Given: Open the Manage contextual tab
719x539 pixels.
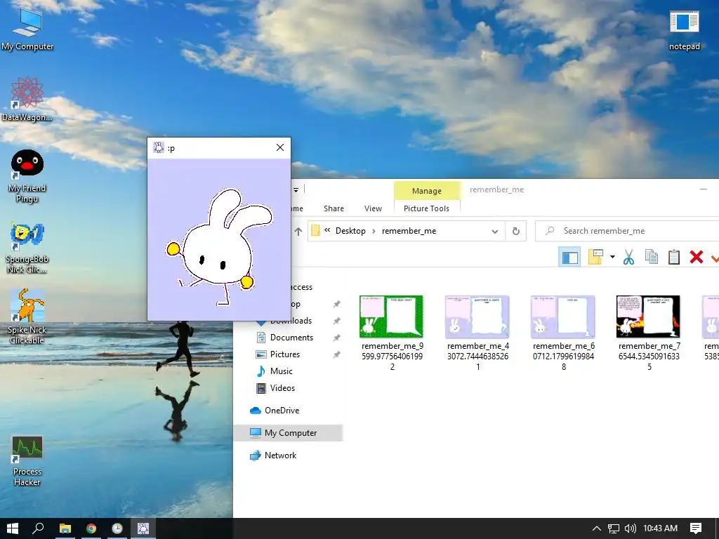Looking at the screenshot, I should point(426,191).
